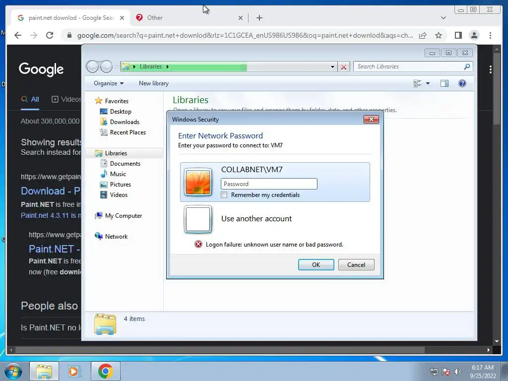This screenshot has width=508, height=381.
Task: Open the change view dropdown arrow
Action: pyautogui.click(x=428, y=83)
